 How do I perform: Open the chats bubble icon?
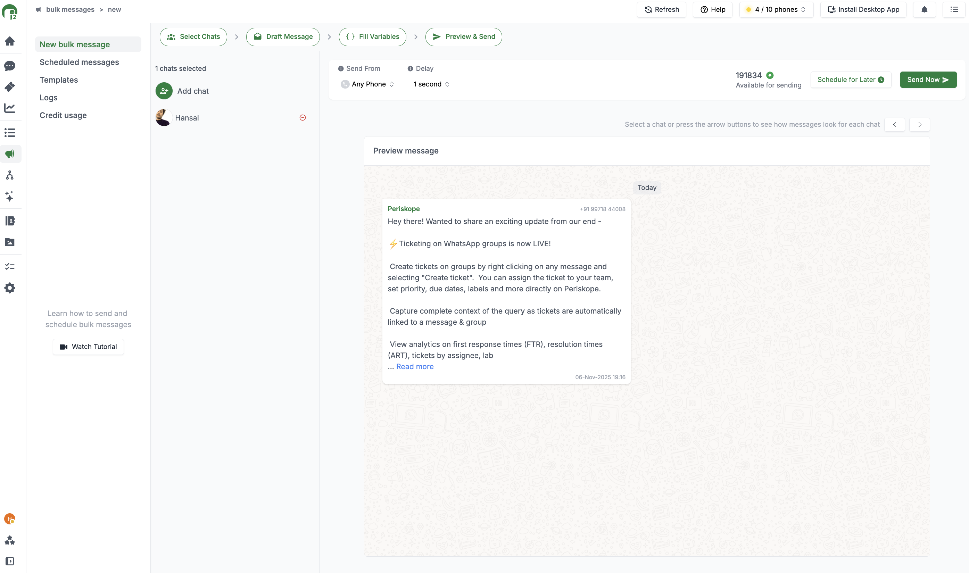pos(10,66)
